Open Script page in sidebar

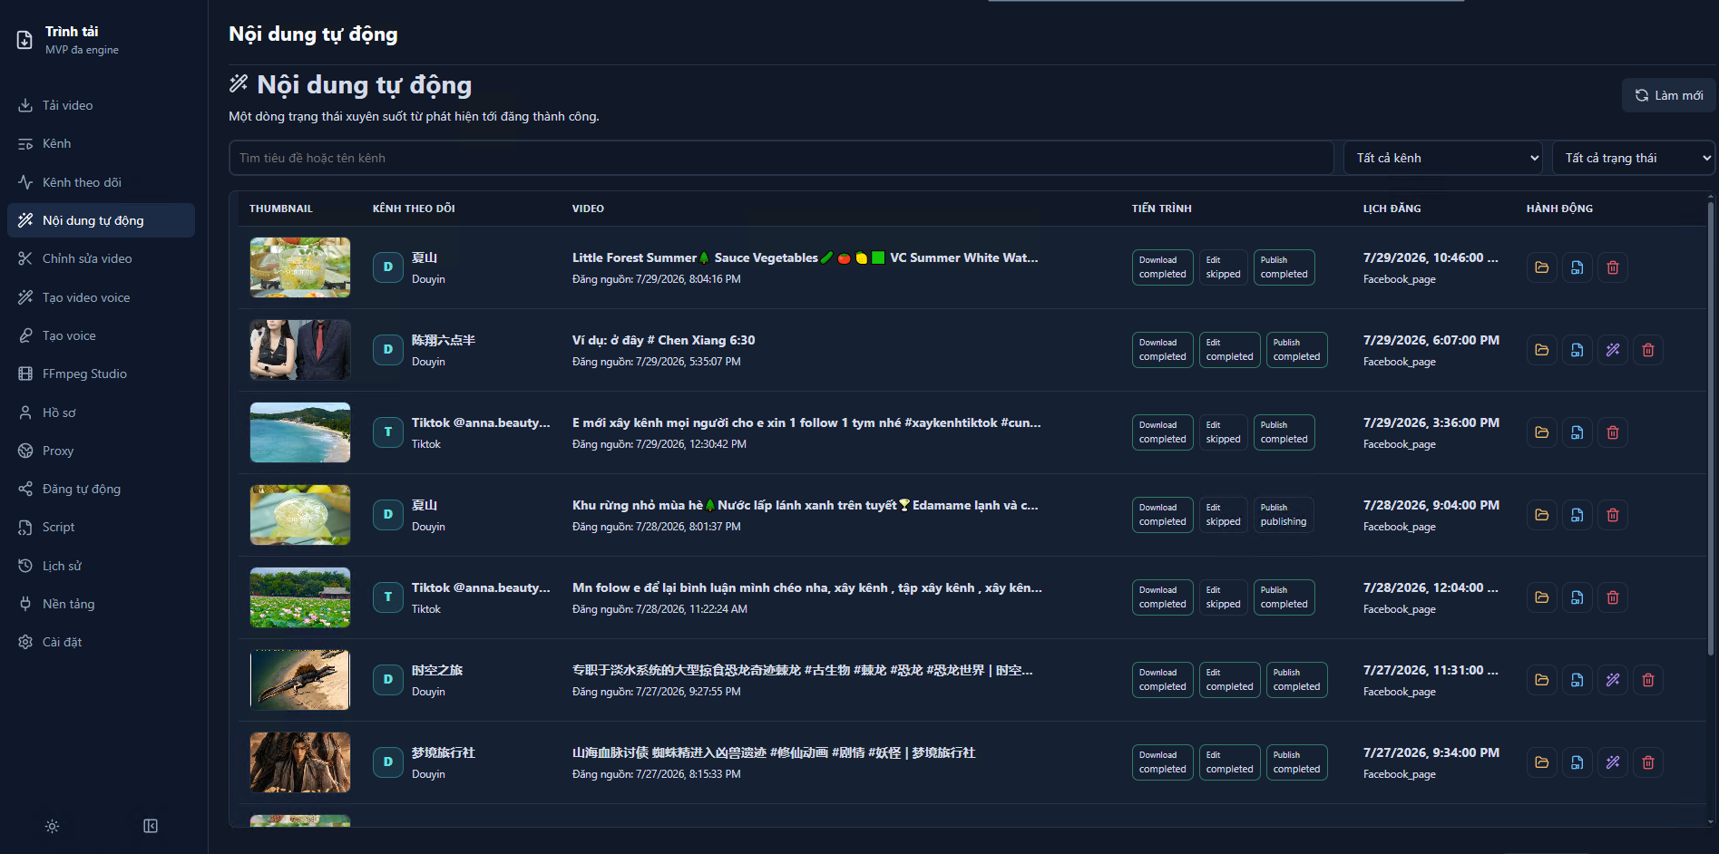101,527
